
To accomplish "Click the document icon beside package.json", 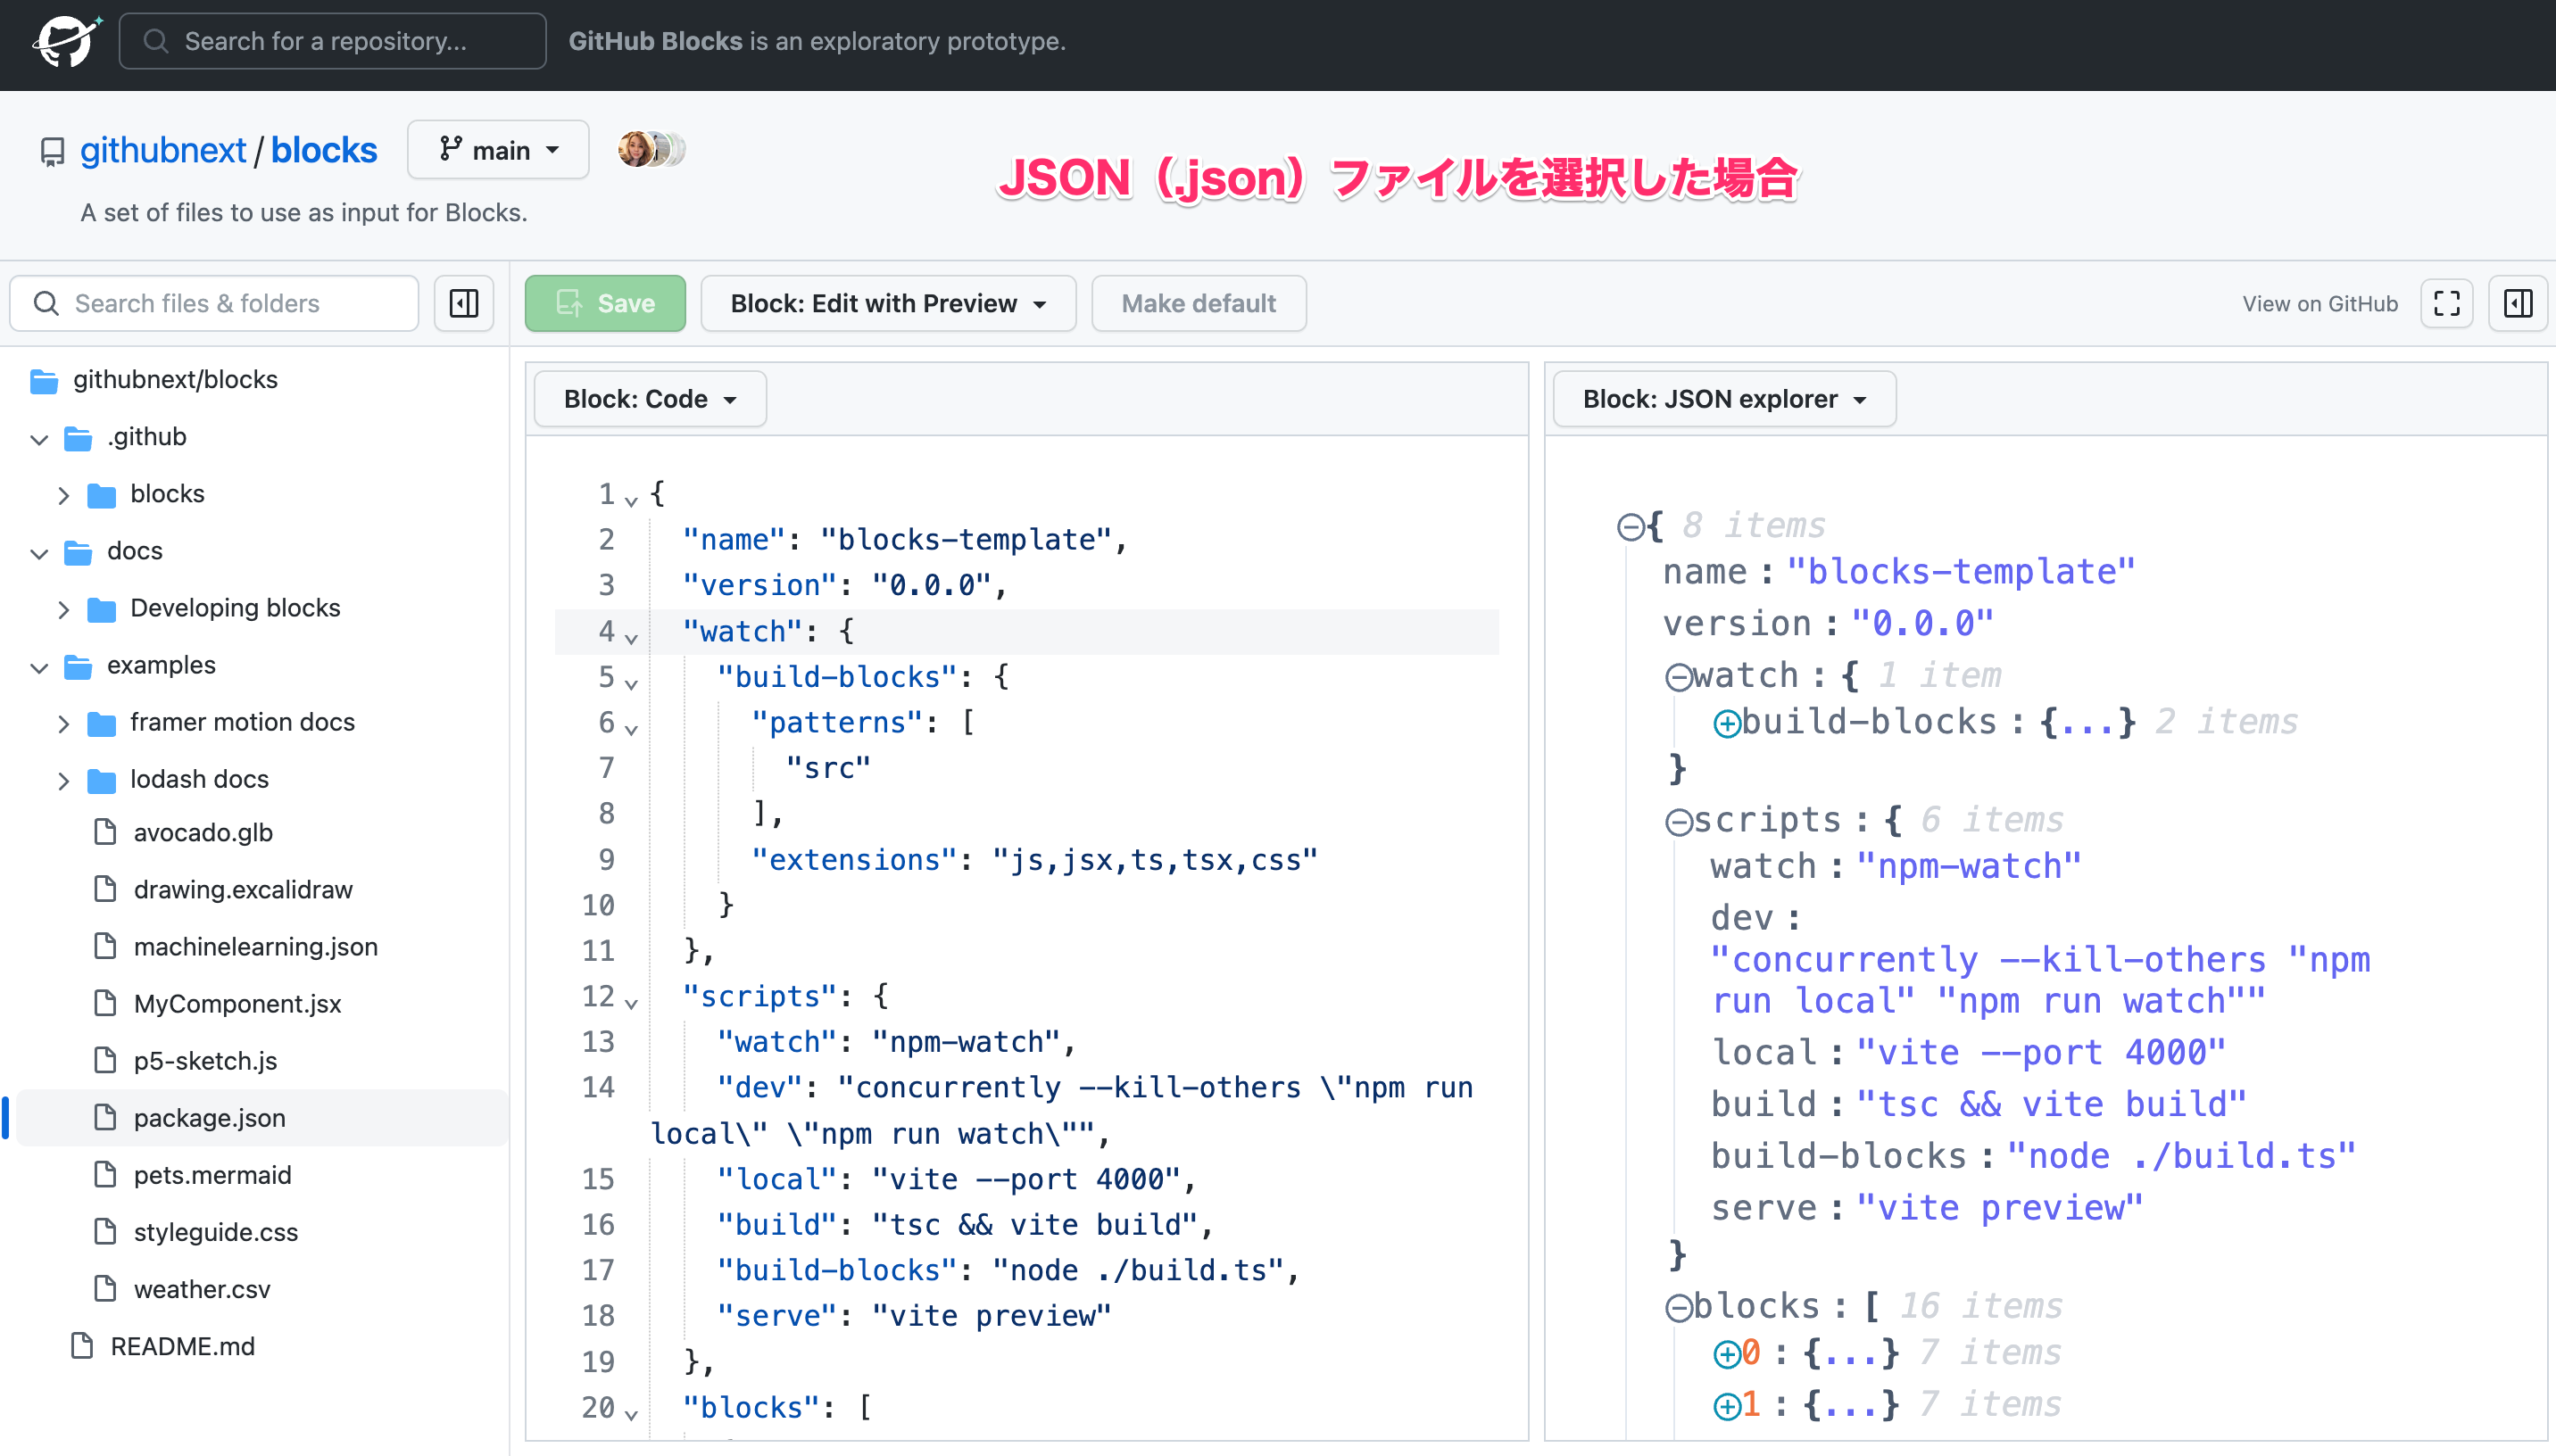I will click(x=107, y=1117).
